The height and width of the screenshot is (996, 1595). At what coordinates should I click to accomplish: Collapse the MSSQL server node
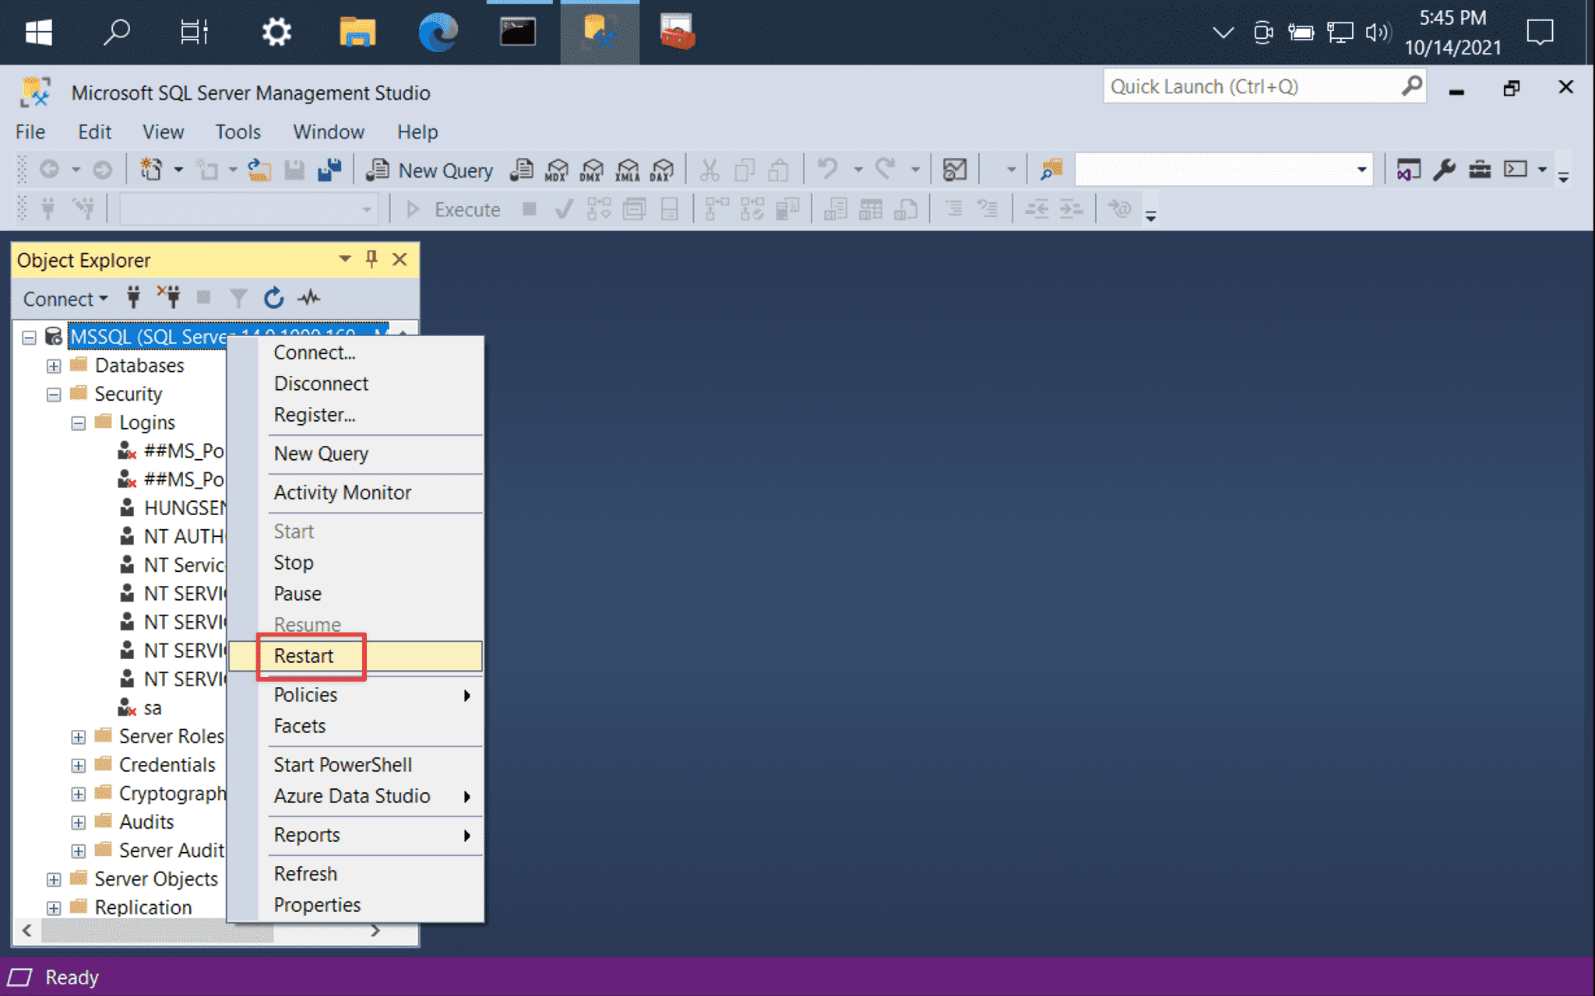point(29,337)
